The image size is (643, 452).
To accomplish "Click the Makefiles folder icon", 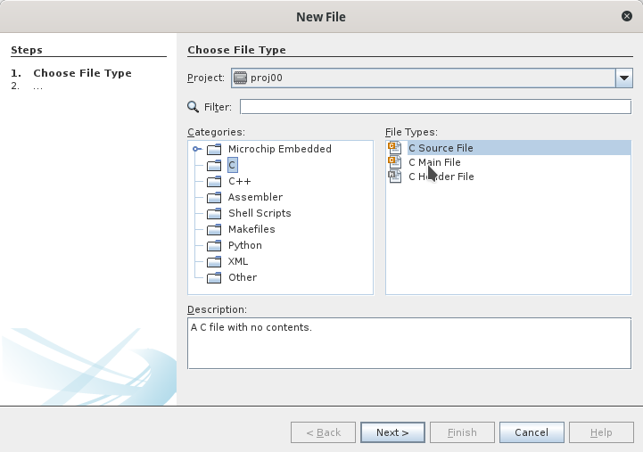I will click(x=214, y=229).
